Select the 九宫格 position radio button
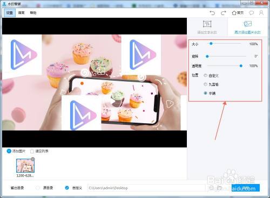The image size is (270, 198). point(205,84)
